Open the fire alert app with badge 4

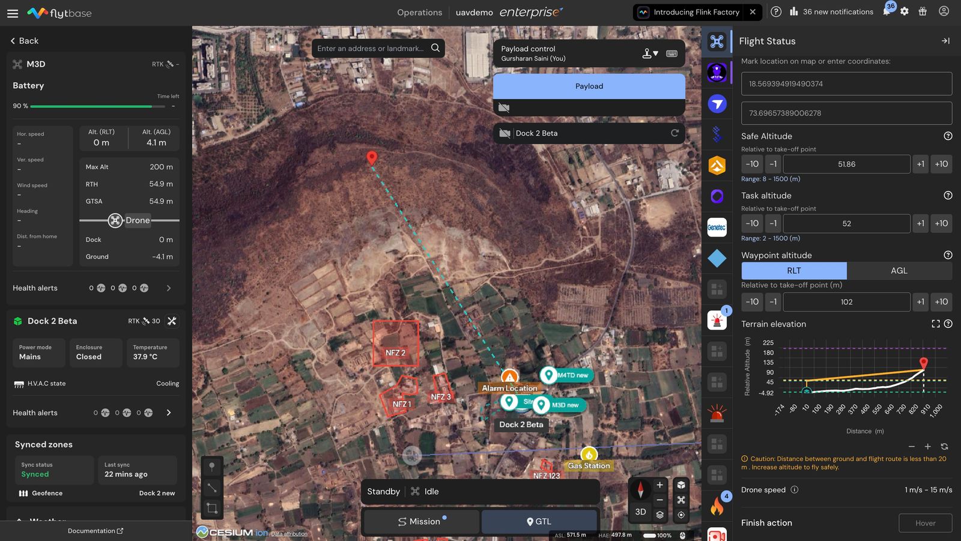pyautogui.click(x=717, y=506)
